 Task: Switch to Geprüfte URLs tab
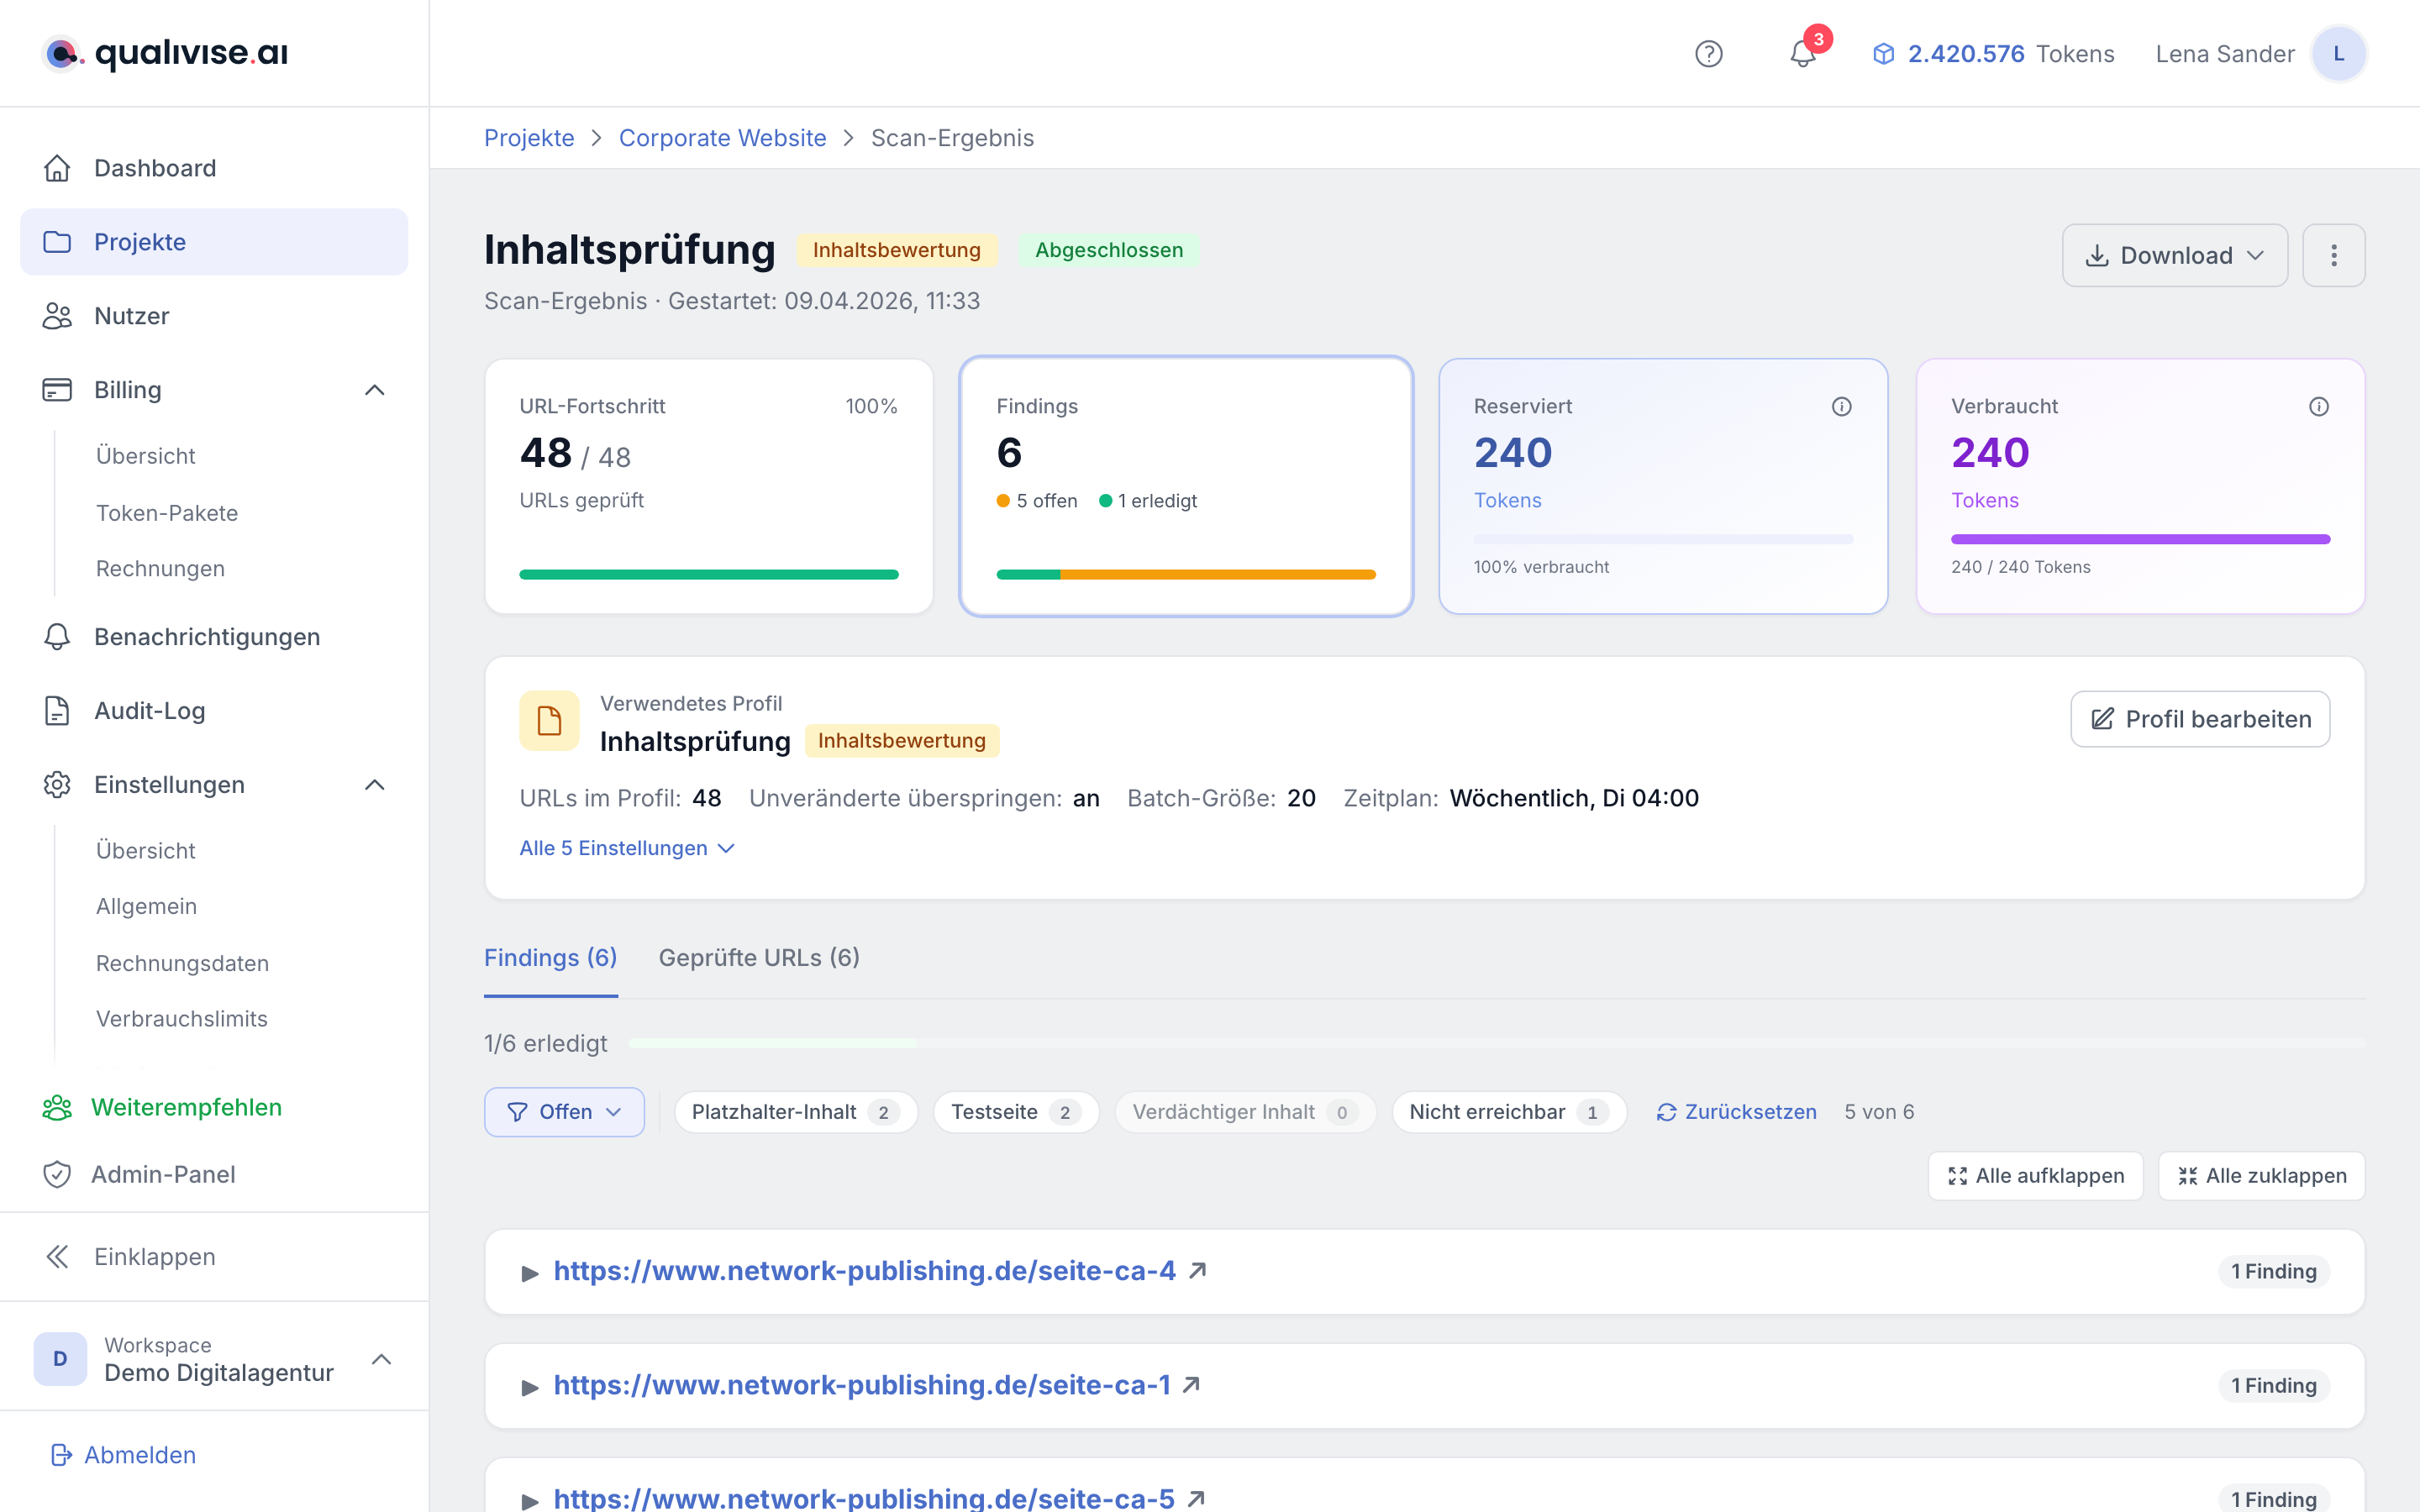(759, 957)
